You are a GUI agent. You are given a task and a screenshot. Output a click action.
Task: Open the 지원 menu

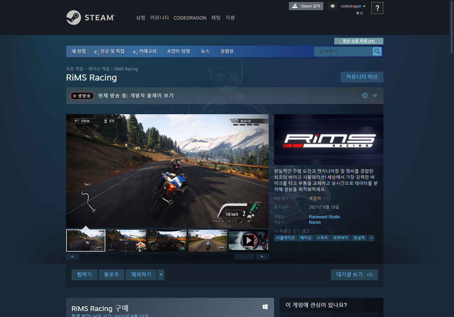point(230,18)
